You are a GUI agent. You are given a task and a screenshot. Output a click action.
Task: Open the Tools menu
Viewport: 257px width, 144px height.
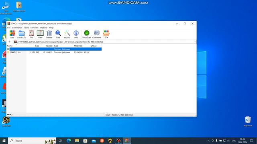pos(27,28)
